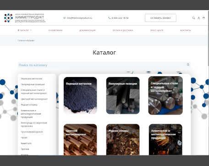Open the Контакты menu item

coord(186,30)
